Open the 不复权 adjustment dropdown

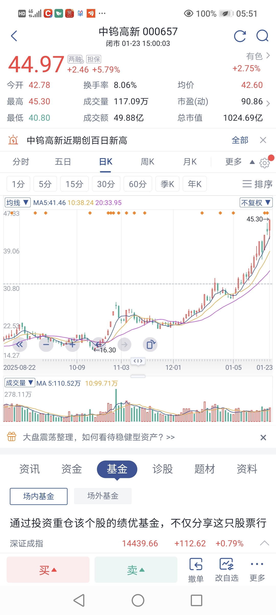pos(256,203)
